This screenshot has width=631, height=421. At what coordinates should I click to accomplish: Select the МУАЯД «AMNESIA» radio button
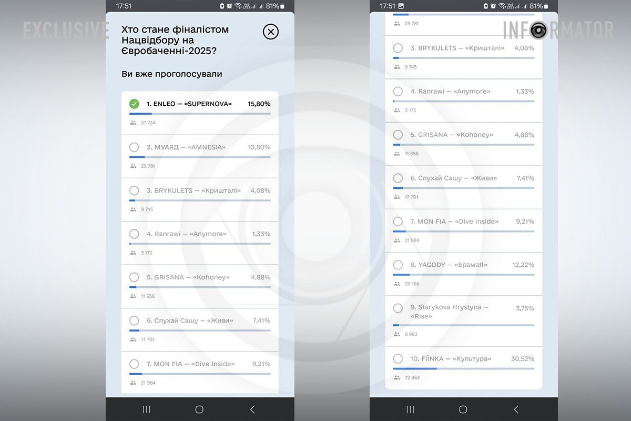pyautogui.click(x=134, y=147)
